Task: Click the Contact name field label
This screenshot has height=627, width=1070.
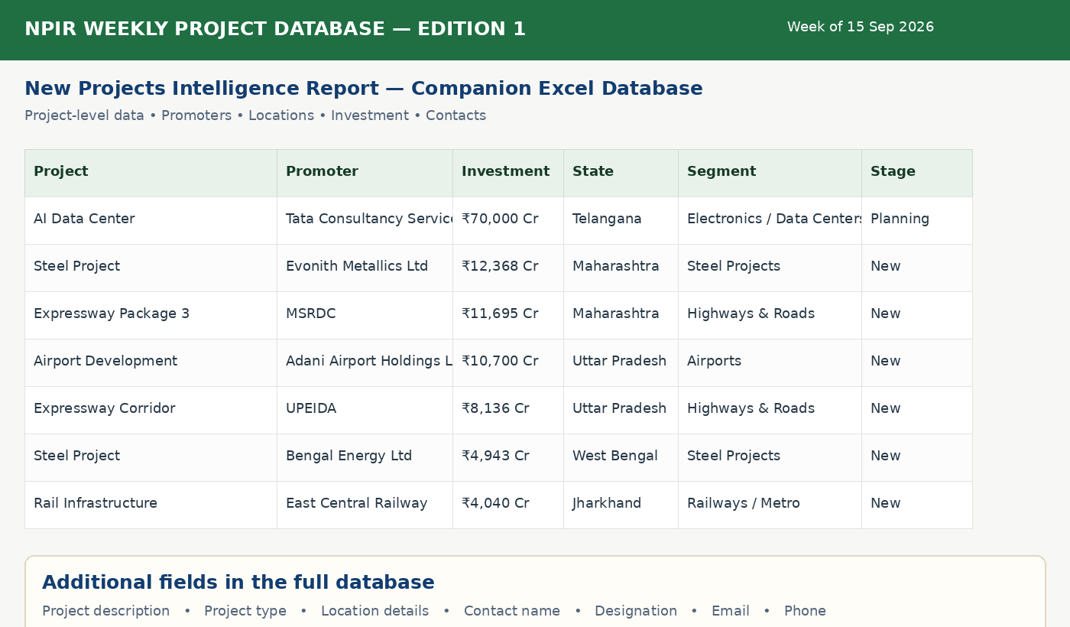Action: pos(512,612)
